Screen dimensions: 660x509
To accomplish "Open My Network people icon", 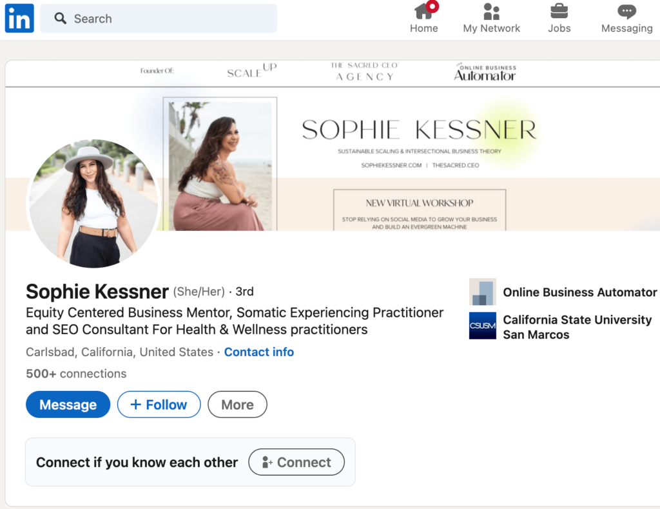I will (491, 12).
